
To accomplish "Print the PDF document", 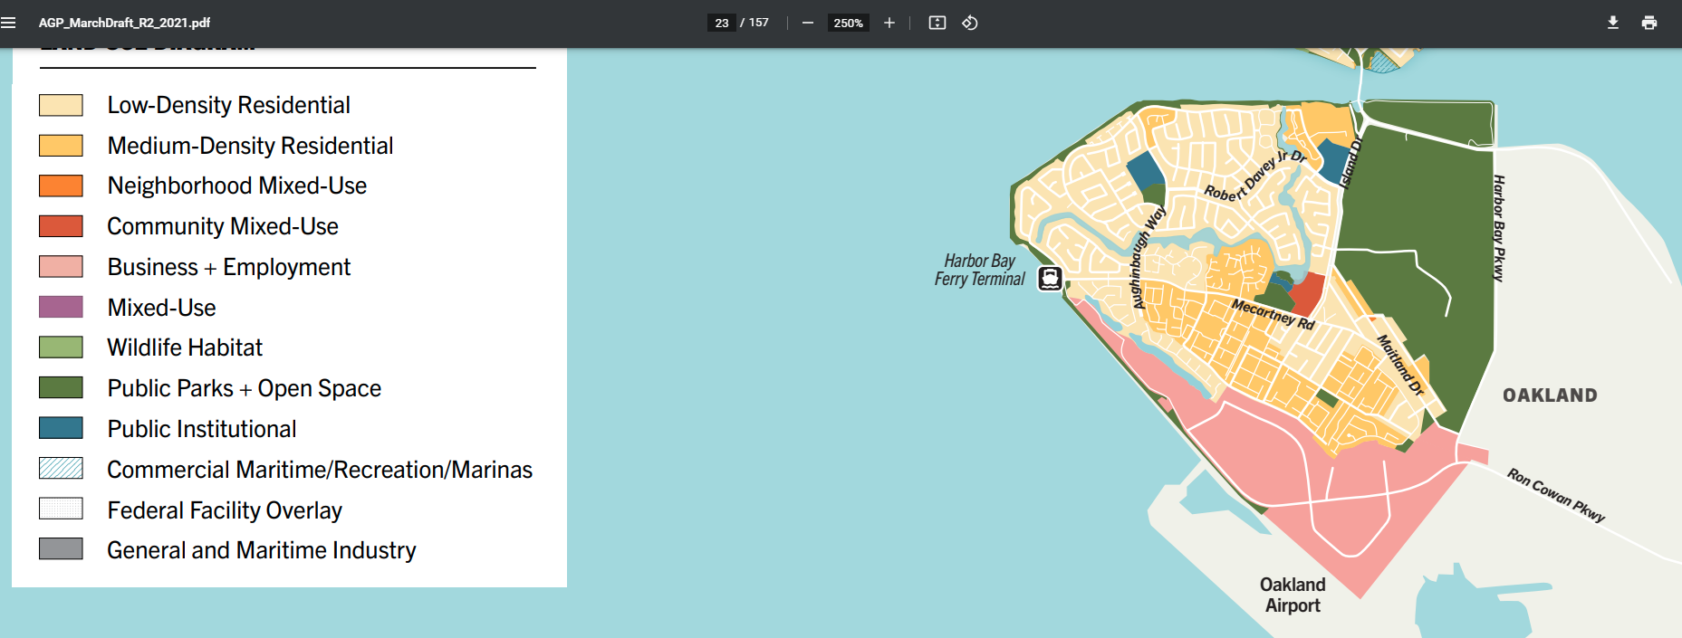I will [1649, 23].
